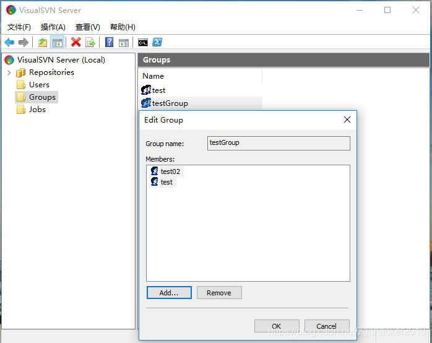The height and width of the screenshot is (343, 432).
Task: Expand the Repositories tree node
Action: click(x=9, y=72)
